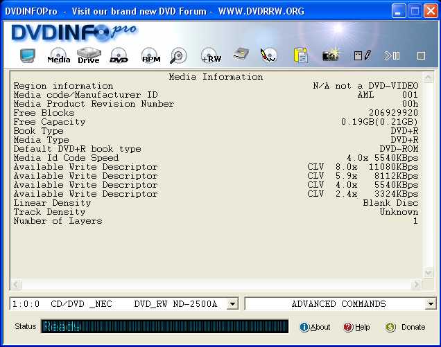The width and height of the screenshot is (441, 347).
Task: Select the 'Number of Layers' row label
Action: [x=58, y=221]
